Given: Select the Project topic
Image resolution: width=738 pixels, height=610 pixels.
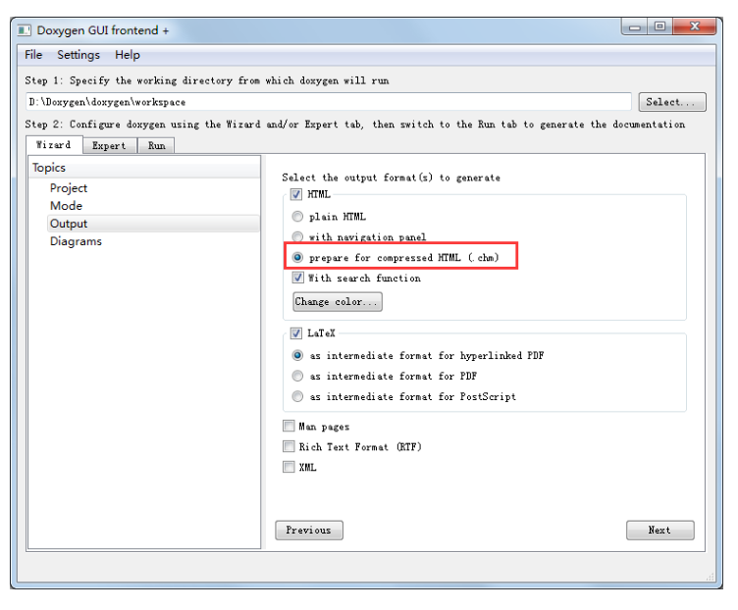Looking at the screenshot, I should point(69,188).
